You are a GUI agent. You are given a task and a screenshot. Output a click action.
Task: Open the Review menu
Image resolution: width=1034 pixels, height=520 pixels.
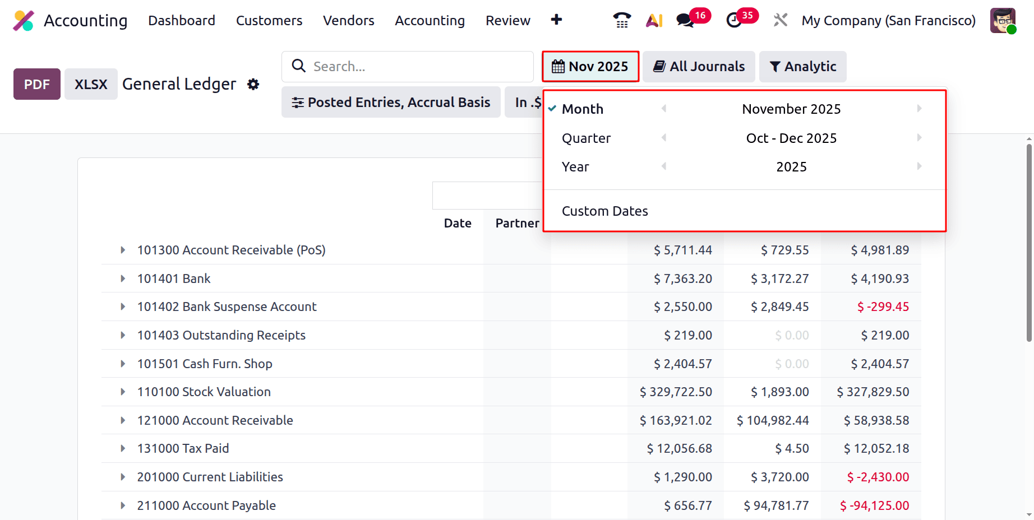point(508,21)
